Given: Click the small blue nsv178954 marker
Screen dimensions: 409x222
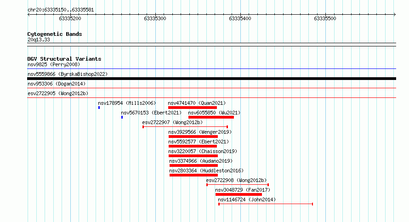Looking at the screenshot, I should 99,108.
